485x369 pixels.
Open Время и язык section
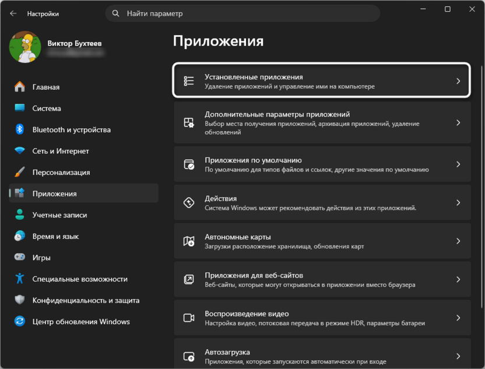pos(84,236)
